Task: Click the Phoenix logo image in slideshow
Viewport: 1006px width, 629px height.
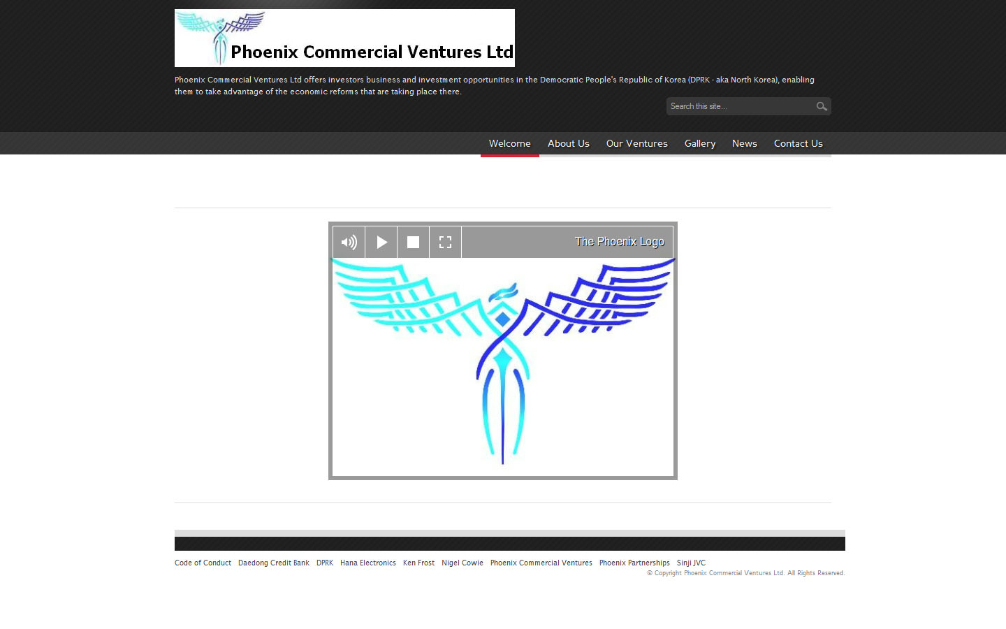Action: 502,363
